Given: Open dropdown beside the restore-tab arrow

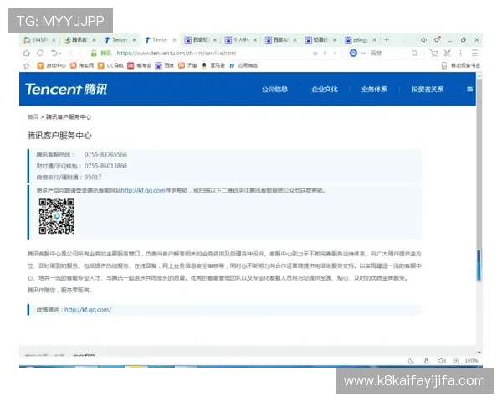Looking at the screenshot, I should pyautogui.click(x=60, y=54).
